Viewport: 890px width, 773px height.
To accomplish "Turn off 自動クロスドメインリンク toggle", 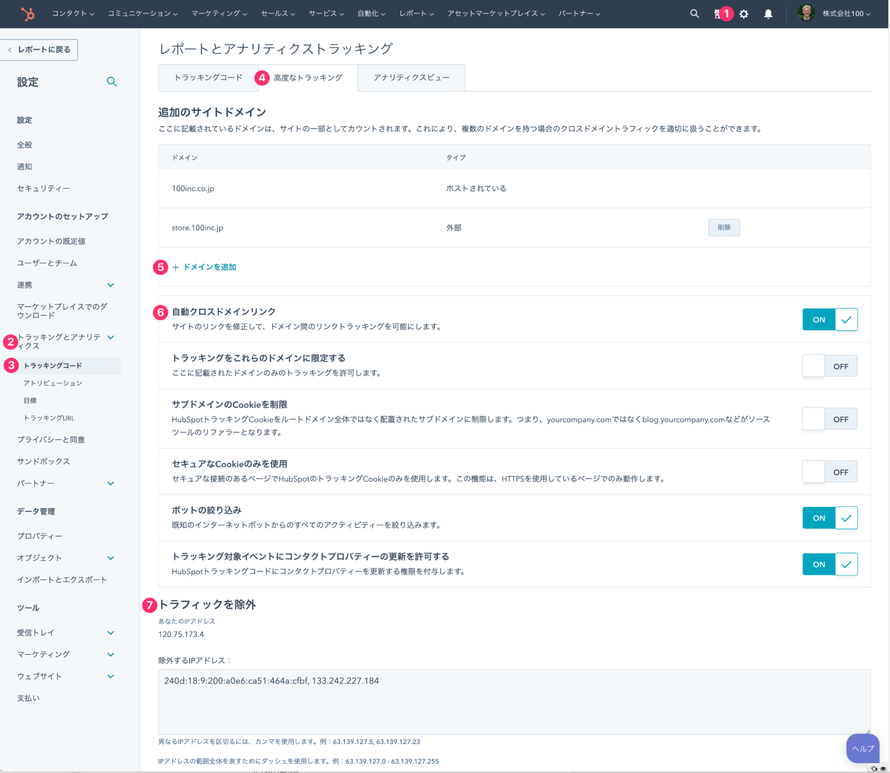I will point(829,320).
